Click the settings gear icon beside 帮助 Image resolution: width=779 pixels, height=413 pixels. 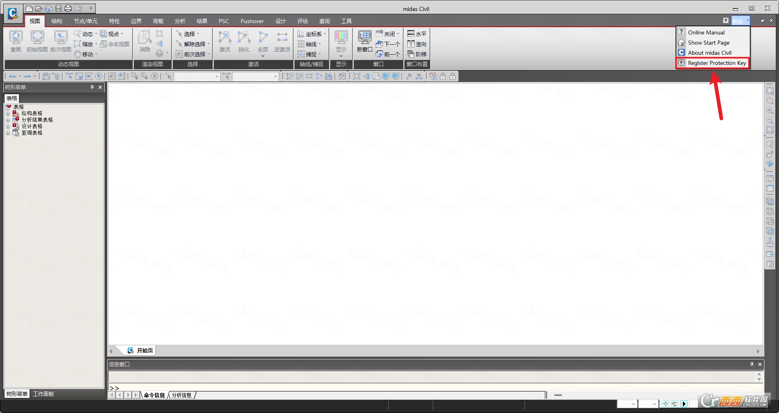(726, 21)
